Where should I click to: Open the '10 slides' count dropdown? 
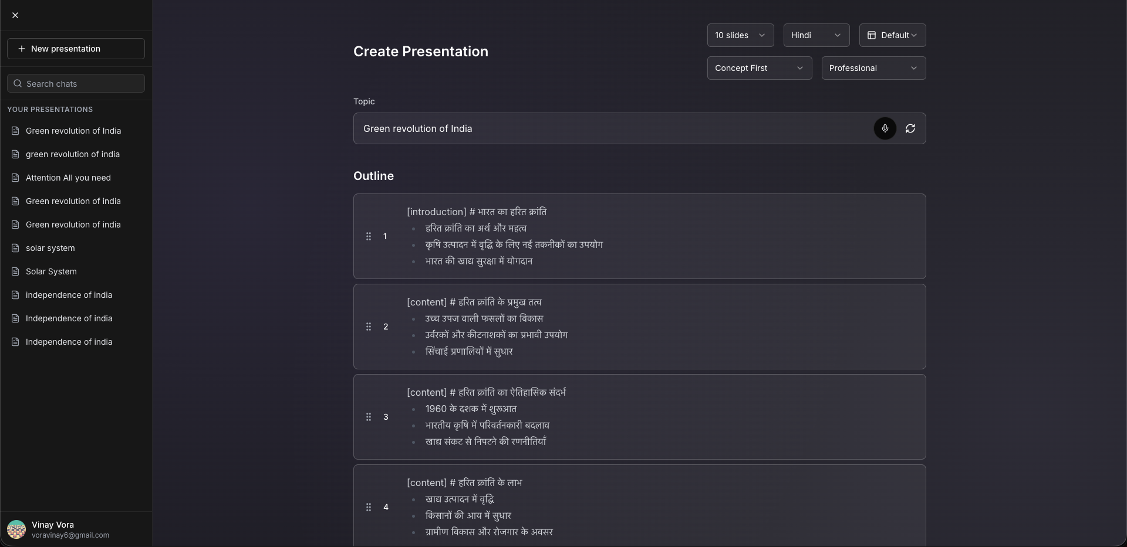tap(740, 35)
